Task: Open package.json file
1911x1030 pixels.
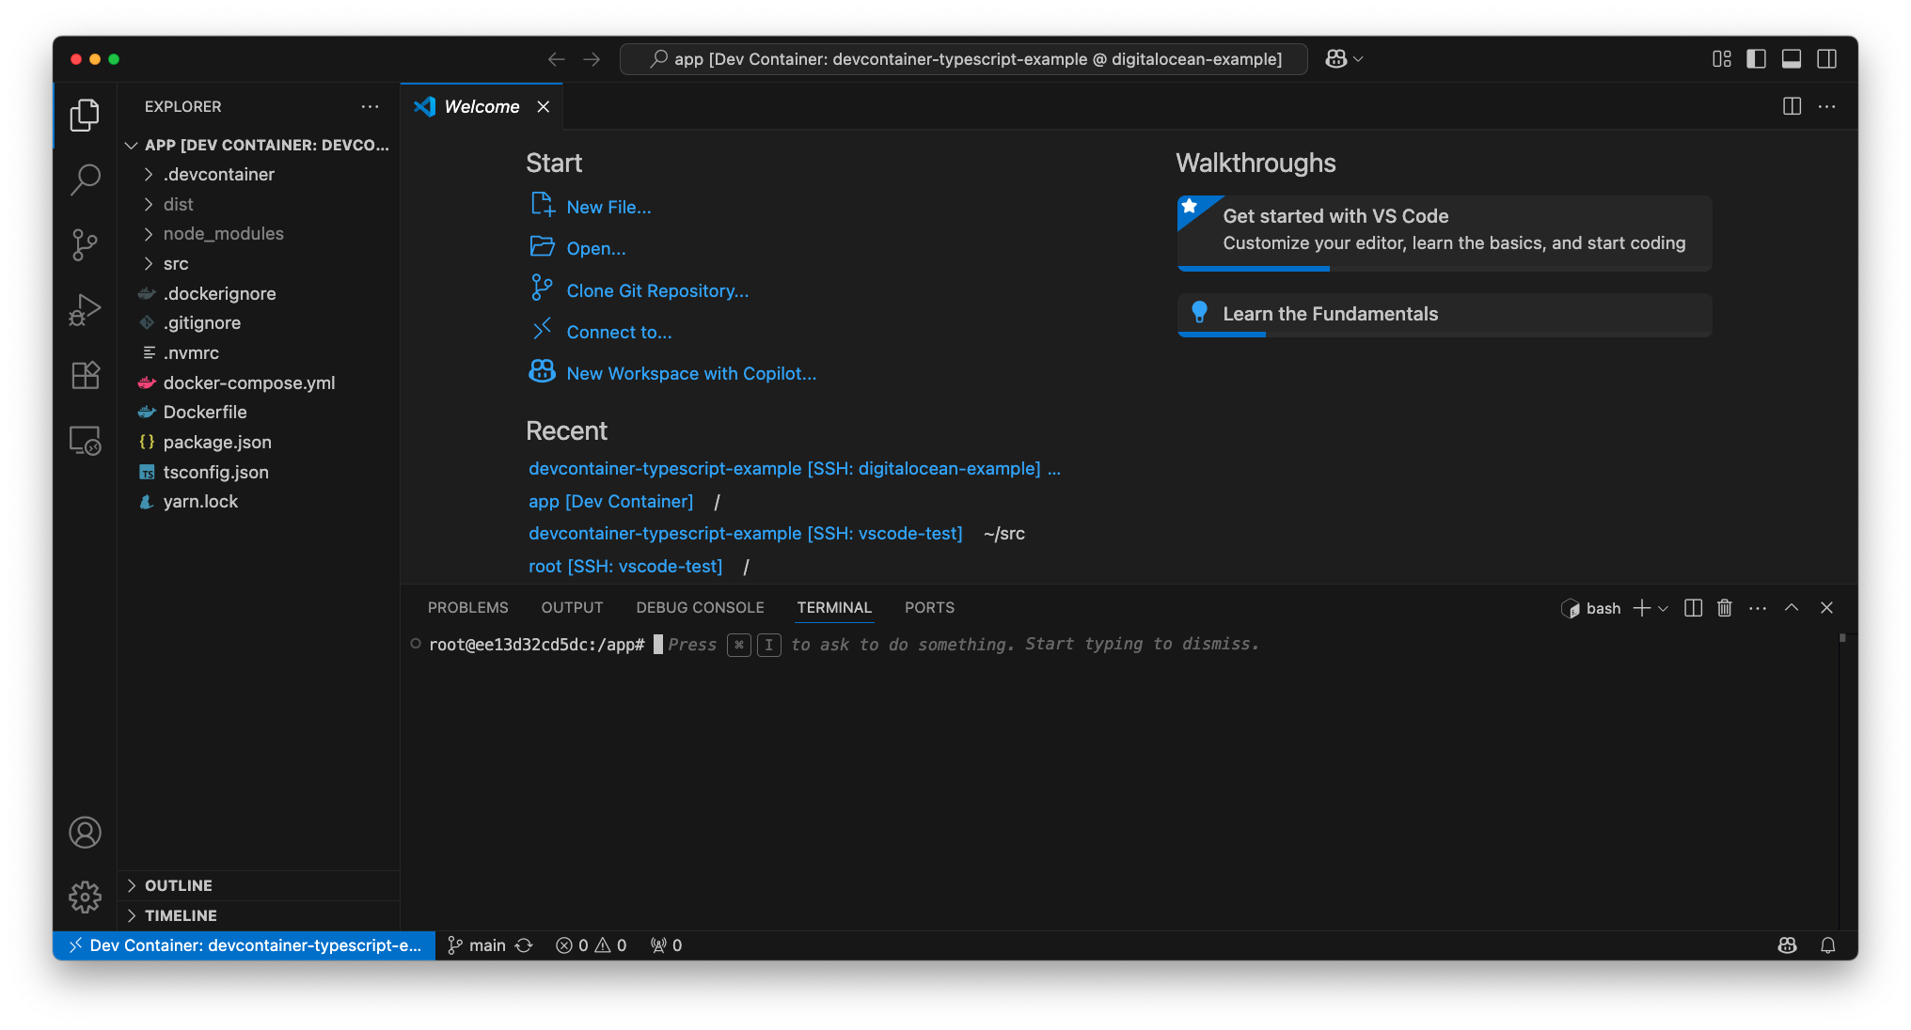Action: (259, 443)
